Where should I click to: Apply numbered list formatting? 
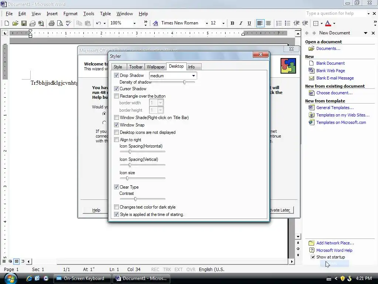pos(279,23)
